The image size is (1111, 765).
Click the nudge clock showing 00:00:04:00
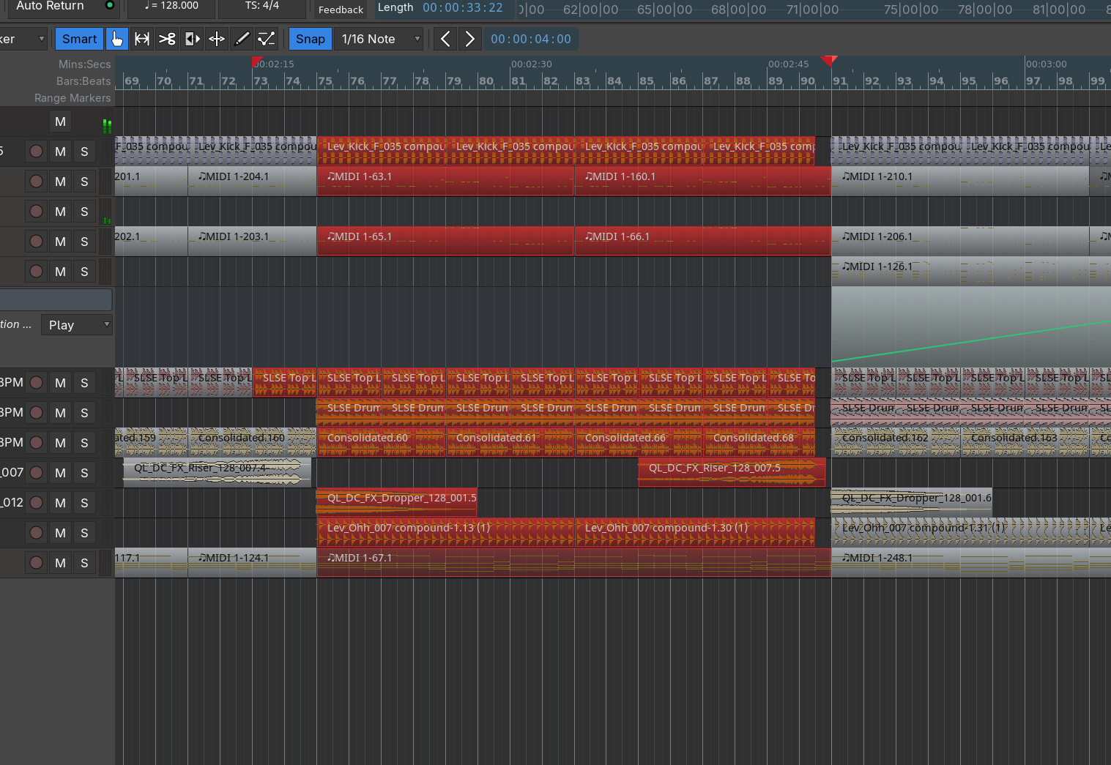pos(530,39)
